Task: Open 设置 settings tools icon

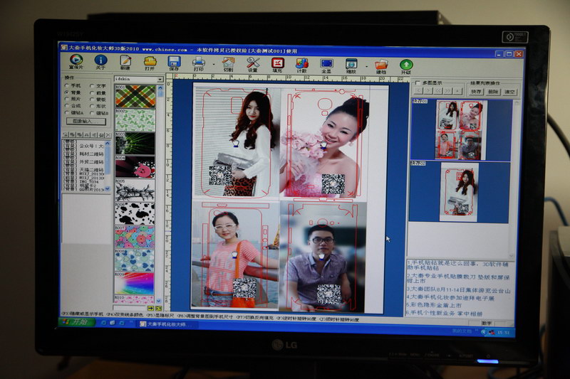Action: point(253,64)
